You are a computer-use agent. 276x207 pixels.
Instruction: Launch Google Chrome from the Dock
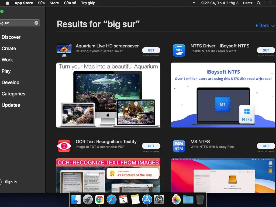100,200
